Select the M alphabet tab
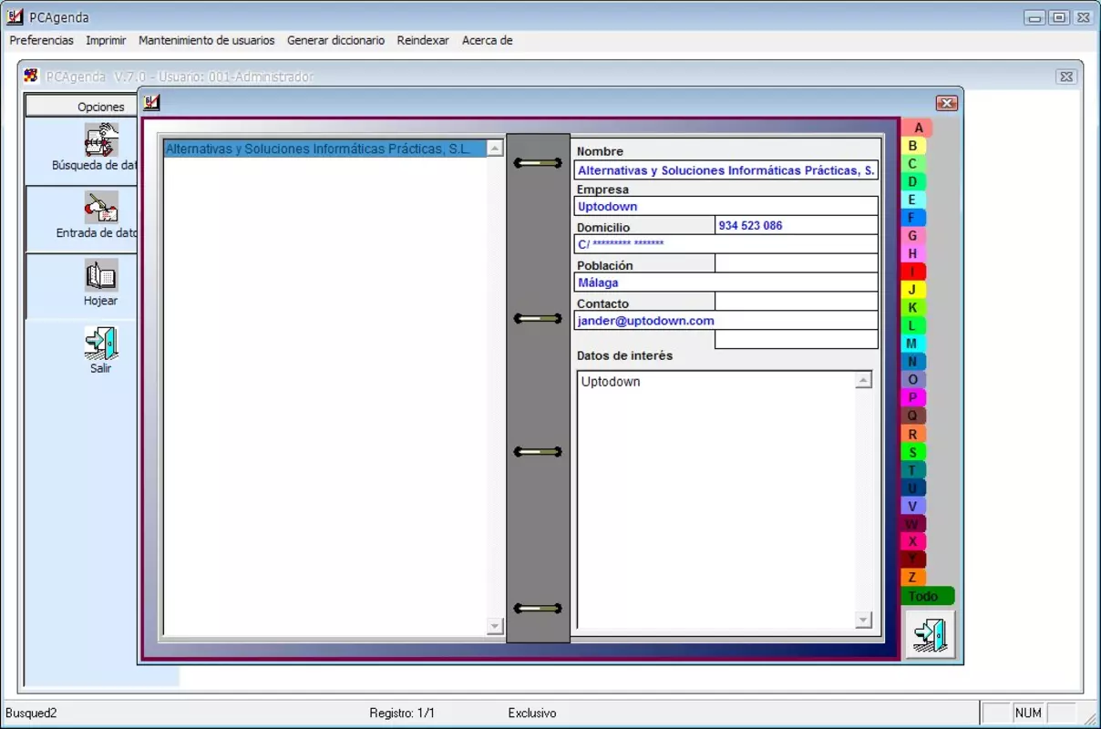The height and width of the screenshot is (729, 1101). [x=913, y=344]
